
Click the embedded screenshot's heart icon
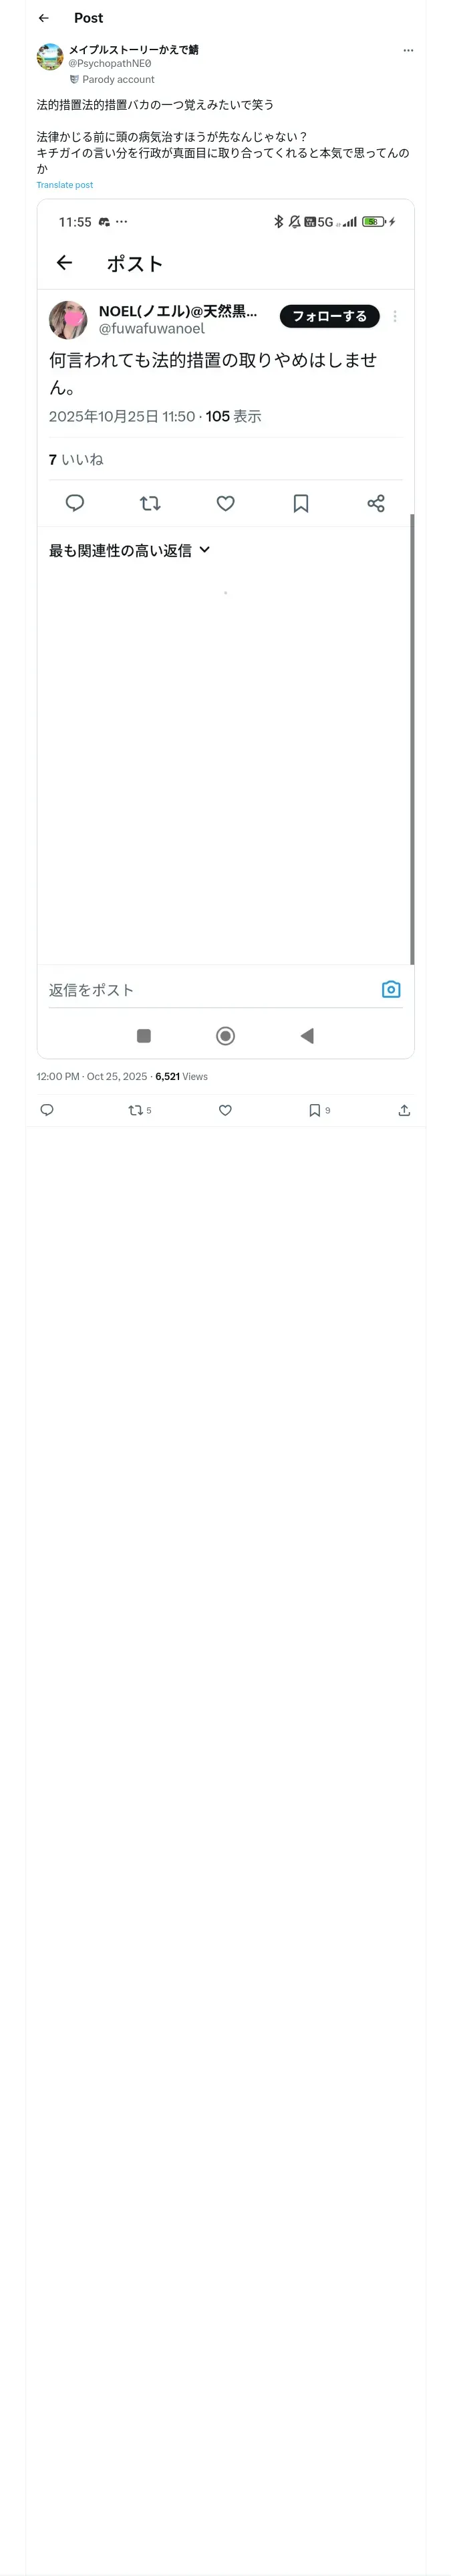pyautogui.click(x=226, y=503)
